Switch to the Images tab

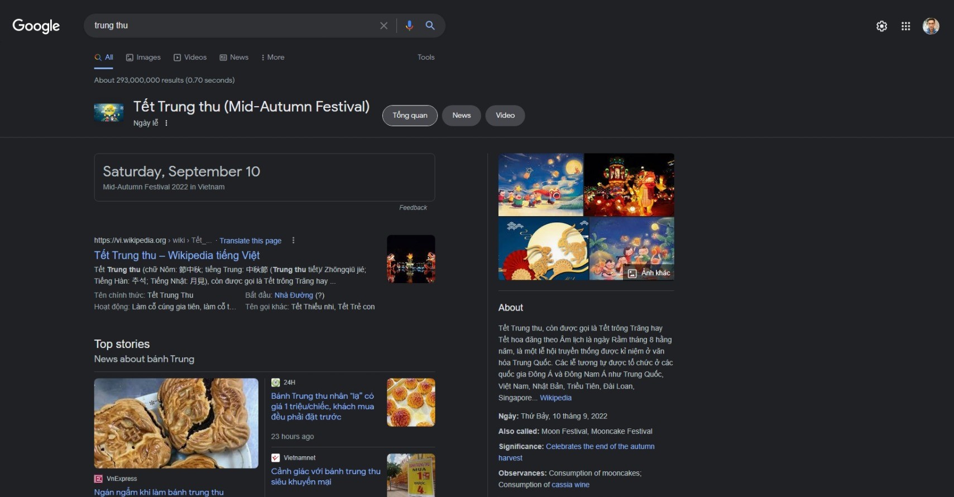[143, 58]
